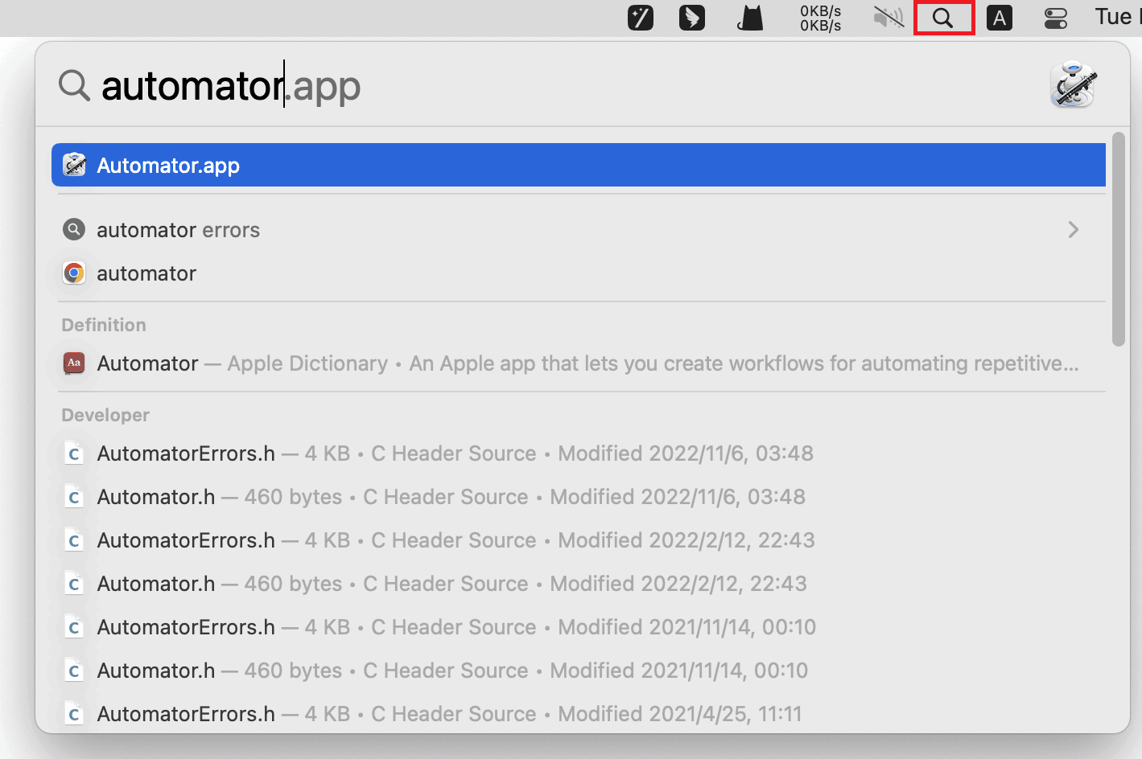
Task: Click the C file icon of AutomatorErrors.h 2021/4/25
Action: click(x=74, y=714)
